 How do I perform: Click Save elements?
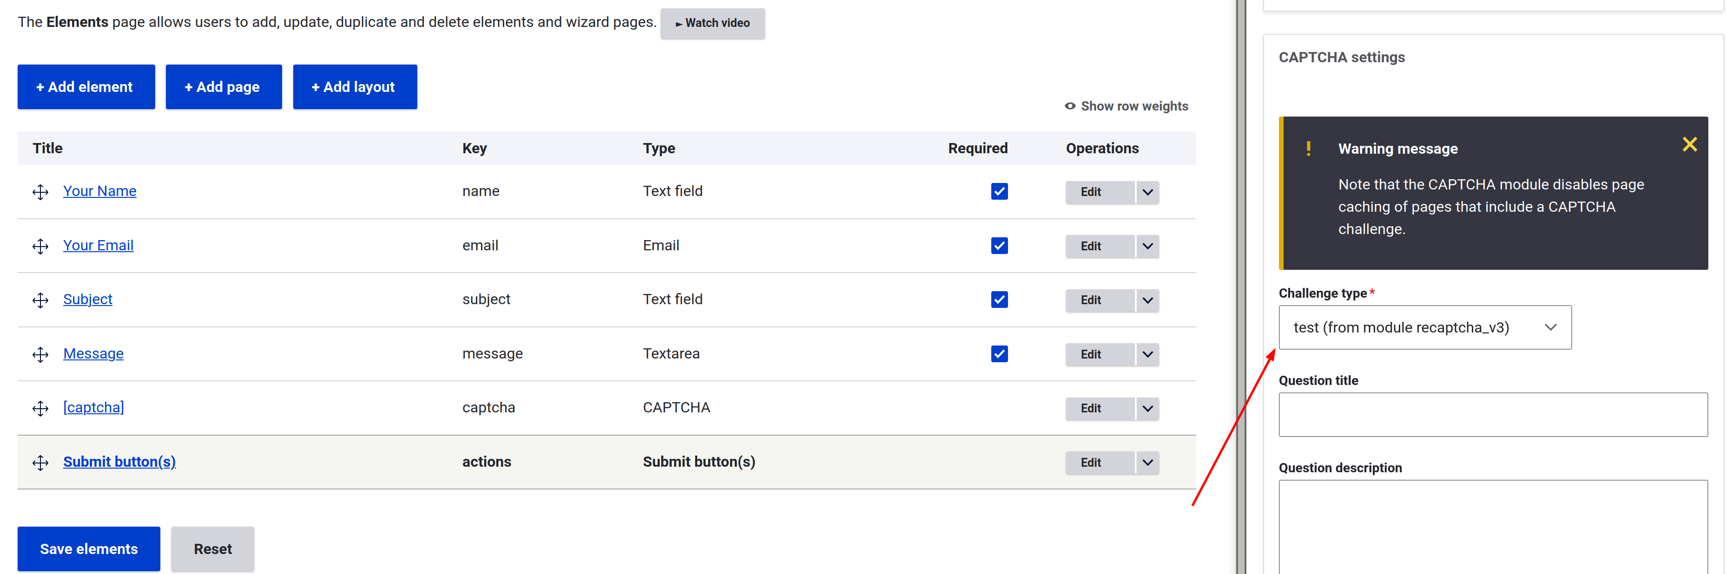pos(88,548)
